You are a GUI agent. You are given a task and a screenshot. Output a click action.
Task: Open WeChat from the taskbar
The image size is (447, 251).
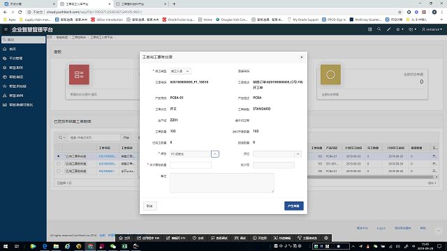[x=113, y=246]
